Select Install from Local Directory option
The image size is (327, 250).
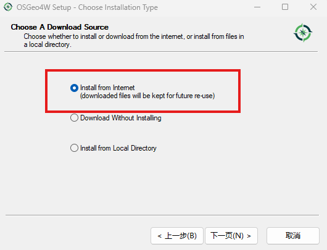tap(74, 148)
